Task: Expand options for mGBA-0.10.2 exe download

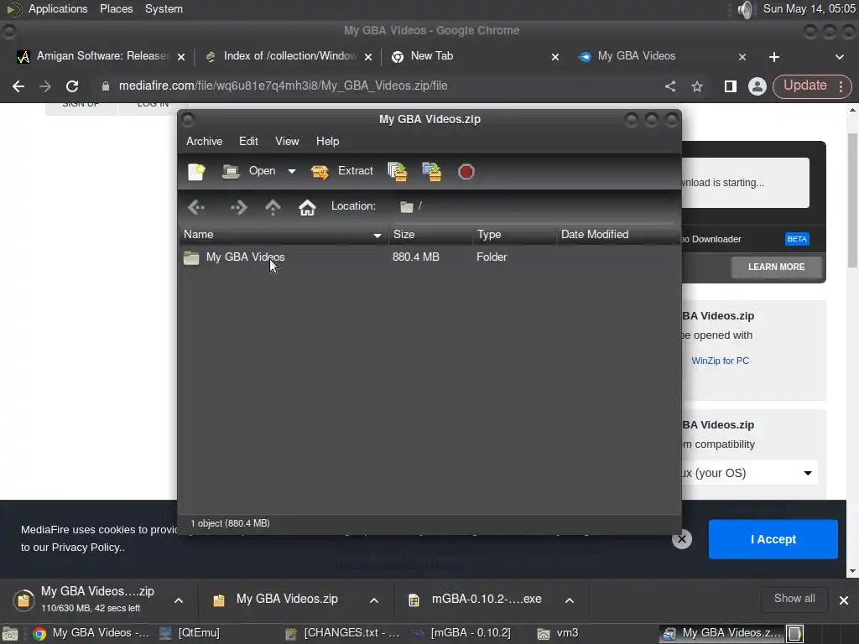Action: [570, 600]
